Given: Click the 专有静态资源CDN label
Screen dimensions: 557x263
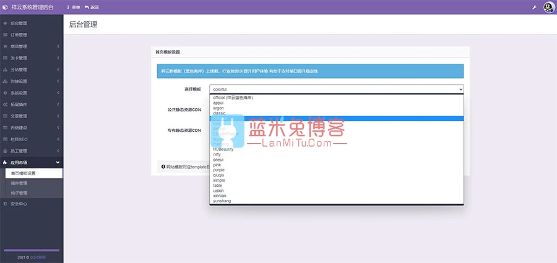Looking at the screenshot, I should pyautogui.click(x=184, y=131).
